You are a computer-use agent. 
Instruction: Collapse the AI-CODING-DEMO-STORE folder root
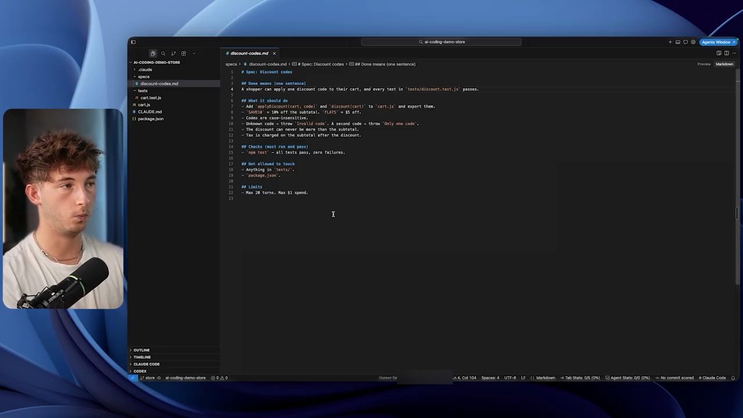(x=157, y=62)
